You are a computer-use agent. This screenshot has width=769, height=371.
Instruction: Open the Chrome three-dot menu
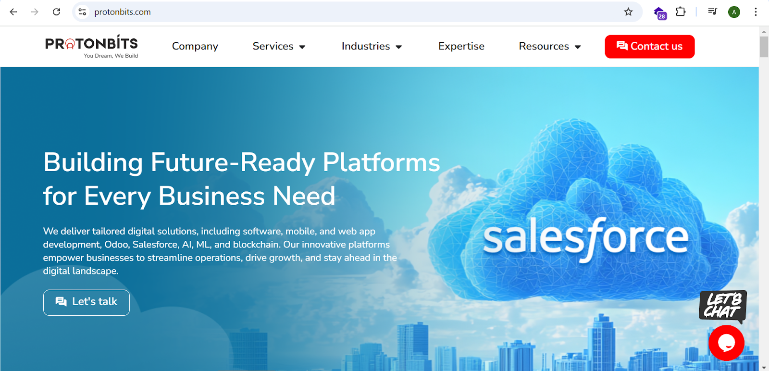tap(756, 12)
